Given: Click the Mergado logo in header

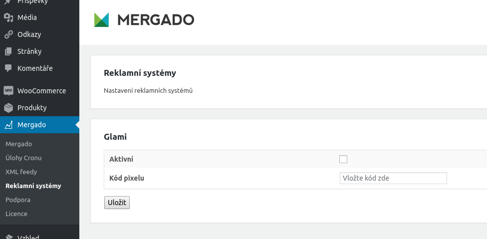Looking at the screenshot, I should coord(144,20).
